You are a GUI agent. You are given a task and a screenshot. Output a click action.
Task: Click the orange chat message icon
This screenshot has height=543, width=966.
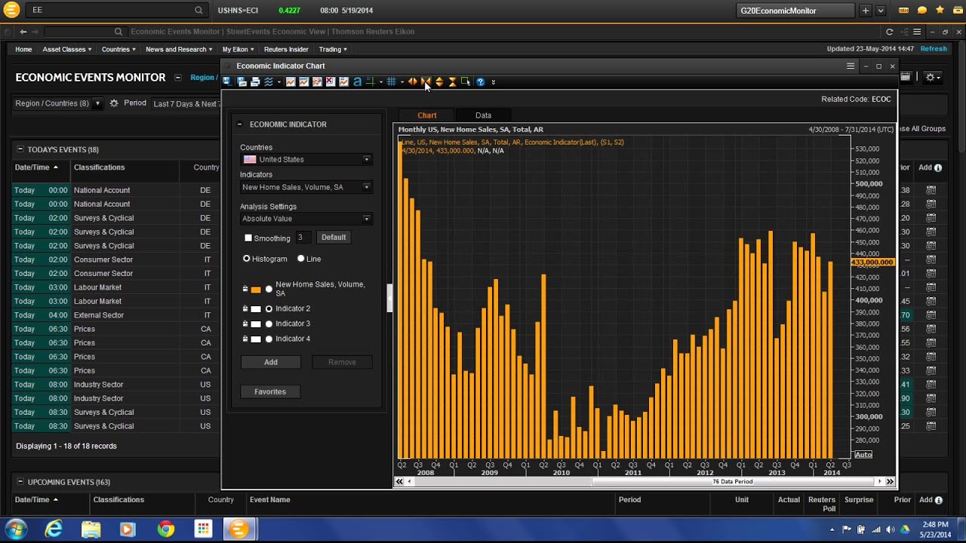[x=922, y=11]
